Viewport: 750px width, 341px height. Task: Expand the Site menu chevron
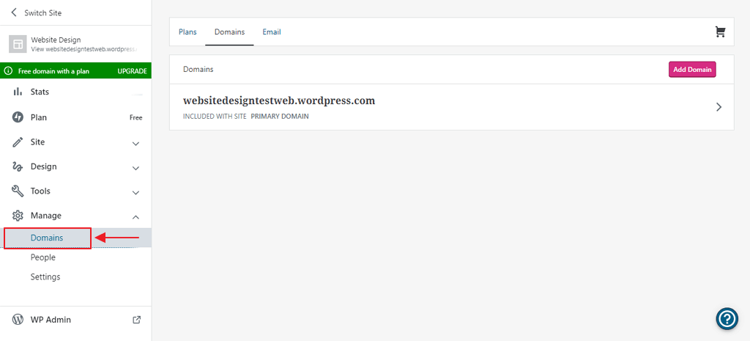pos(135,143)
